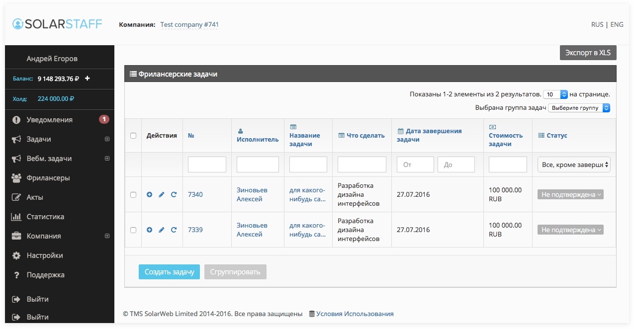This screenshot has height=329, width=634.
Task: Check the checkbox for task 7339
Action: [133, 230]
